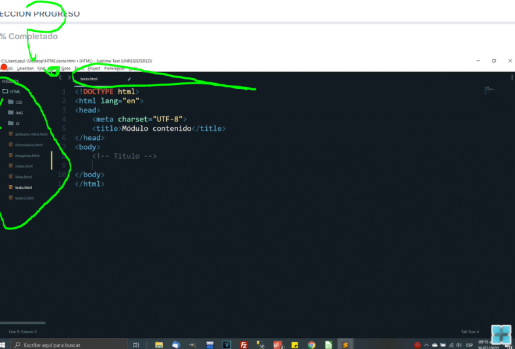Select index.html in the sidebar
Viewport: 515px width, 349px height.
click(x=24, y=166)
